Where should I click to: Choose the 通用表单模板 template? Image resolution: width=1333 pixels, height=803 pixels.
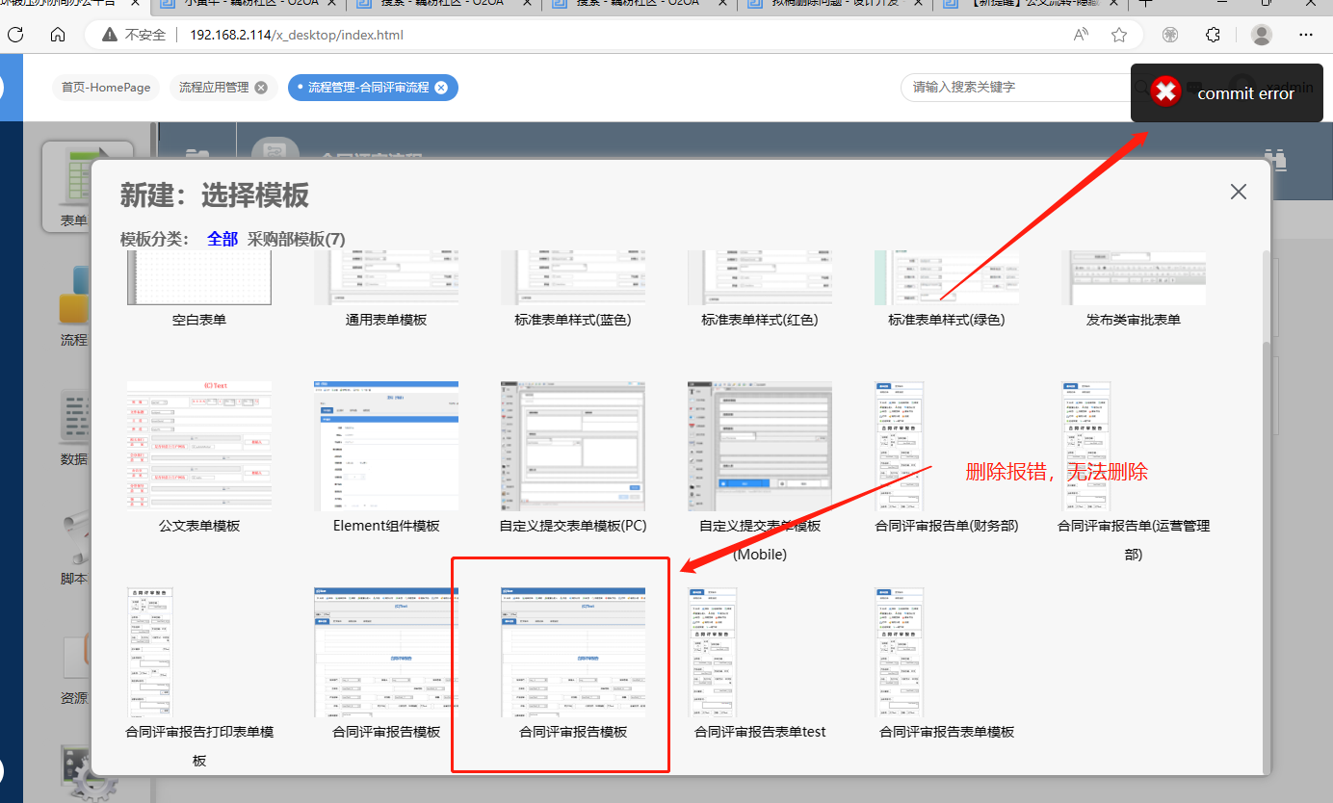point(386,287)
